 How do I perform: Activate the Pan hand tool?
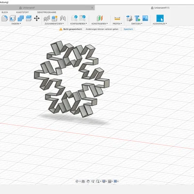88,181
